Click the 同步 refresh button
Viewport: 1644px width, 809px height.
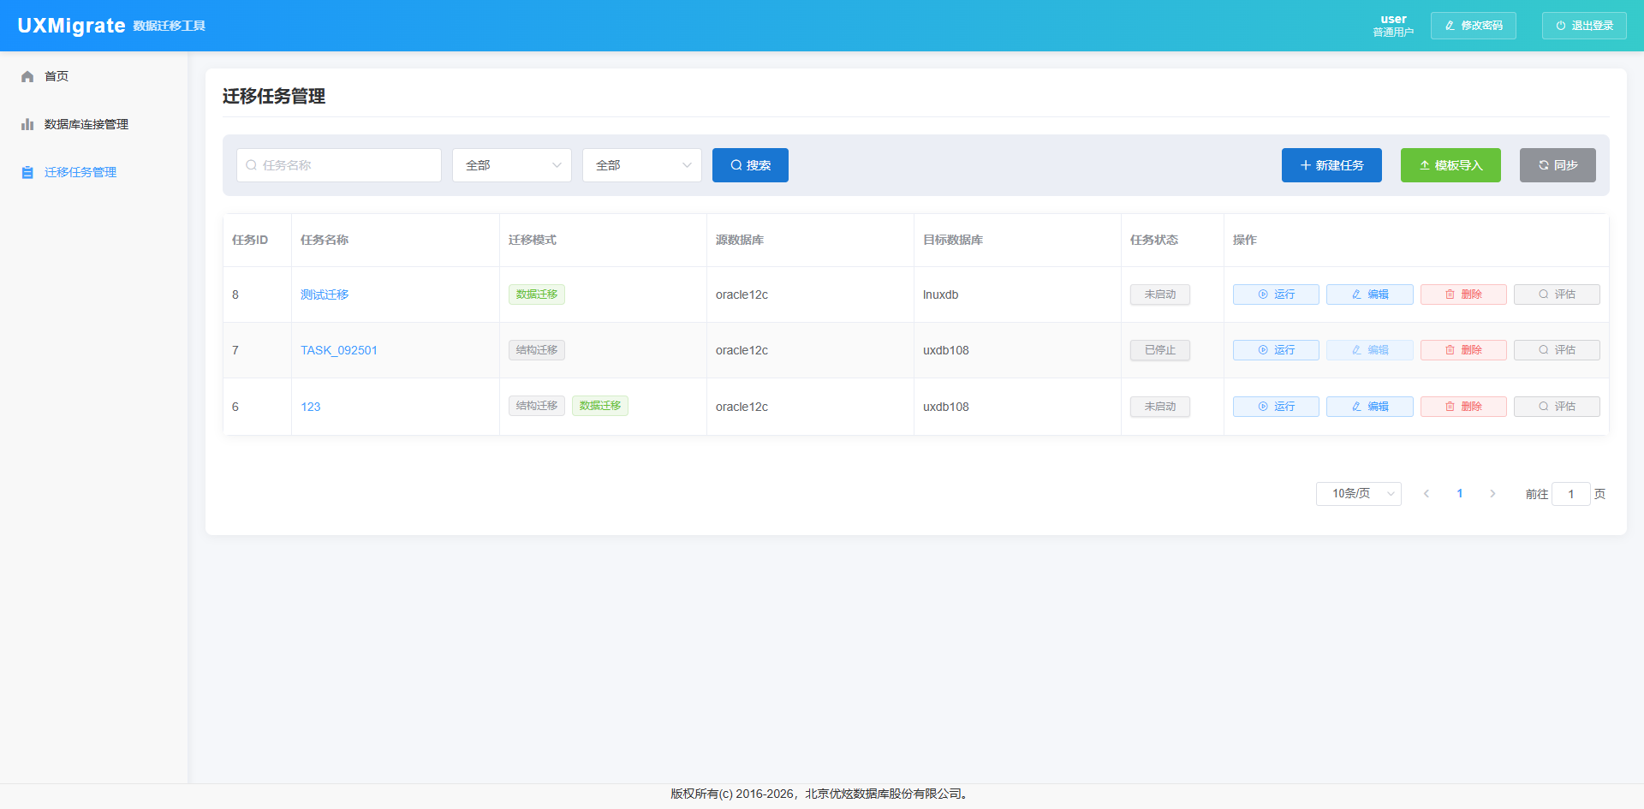[x=1557, y=165]
